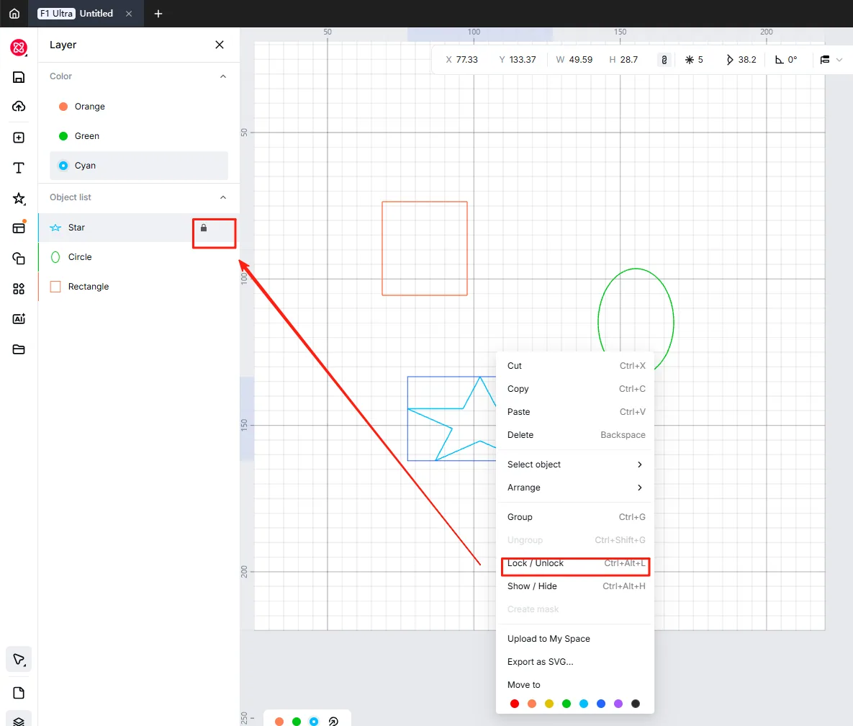Choose Copy from context menu
Viewport: 853px width, 726px height.
tap(576, 389)
